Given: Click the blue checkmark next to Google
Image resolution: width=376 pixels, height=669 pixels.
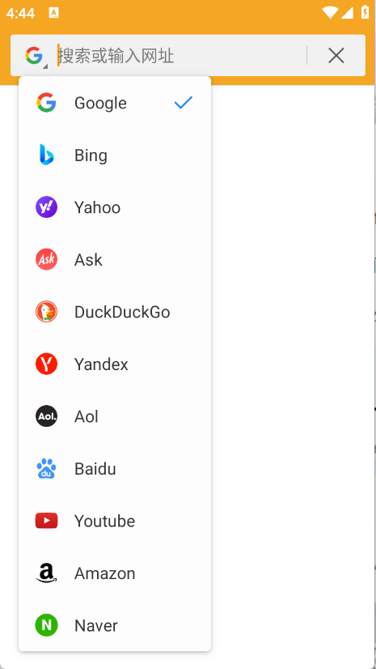Looking at the screenshot, I should click(184, 103).
